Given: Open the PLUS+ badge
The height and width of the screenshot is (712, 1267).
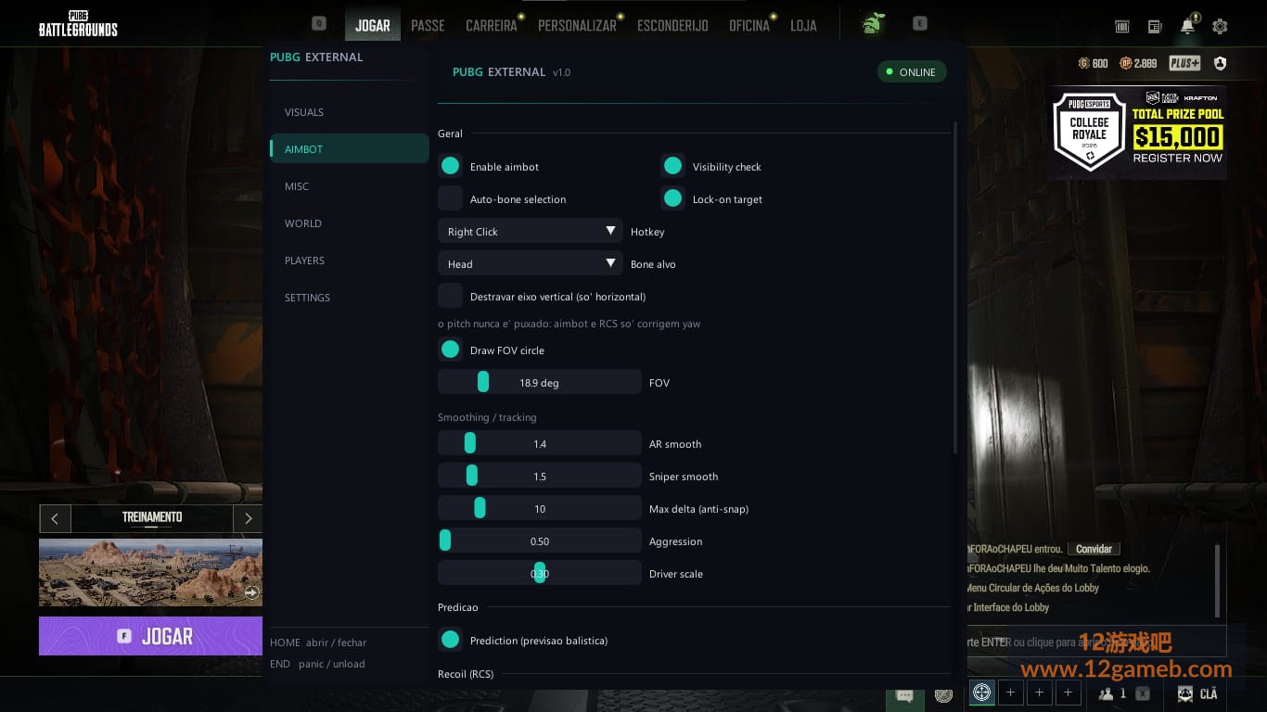Looking at the screenshot, I should pyautogui.click(x=1184, y=63).
